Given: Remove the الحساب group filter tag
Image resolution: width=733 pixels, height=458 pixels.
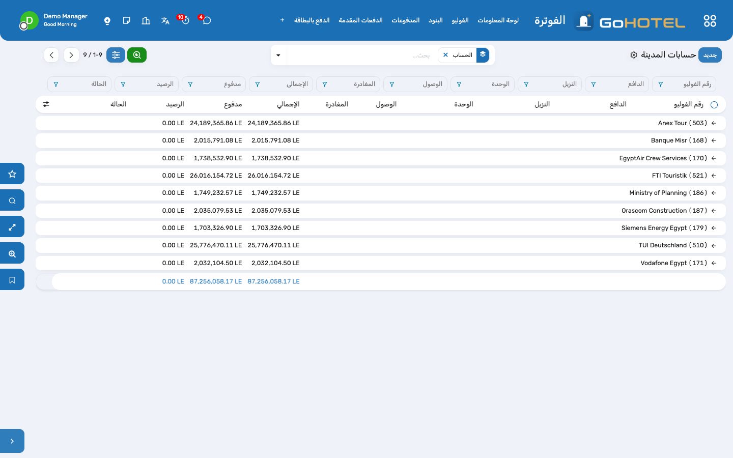Looking at the screenshot, I should 445,55.
